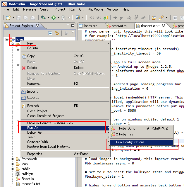Click the Save All toolbar icon
184x187 pixels.
coord(25,18)
